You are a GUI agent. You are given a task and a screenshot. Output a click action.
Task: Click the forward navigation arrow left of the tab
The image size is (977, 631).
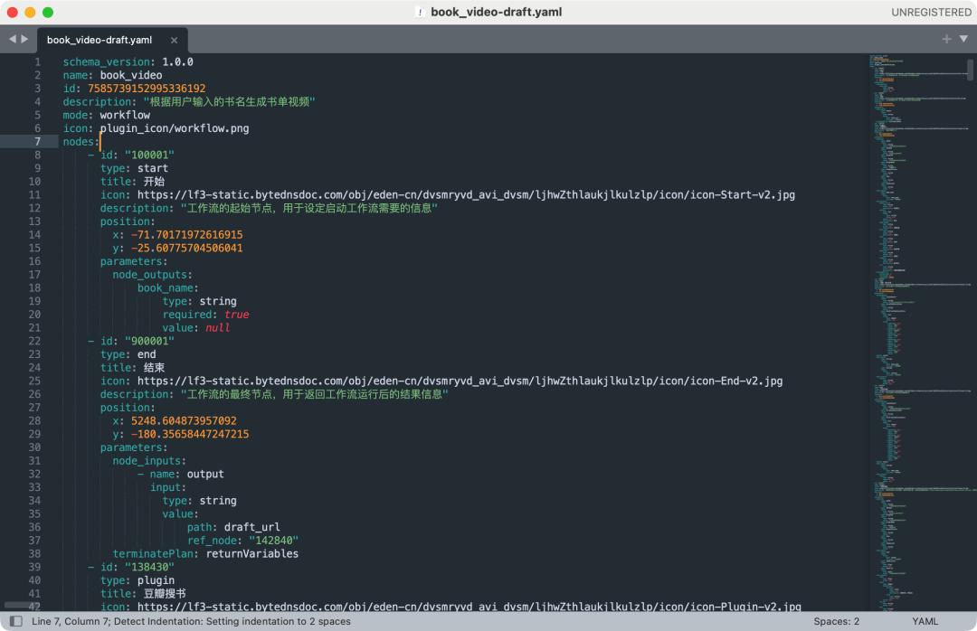click(x=24, y=40)
